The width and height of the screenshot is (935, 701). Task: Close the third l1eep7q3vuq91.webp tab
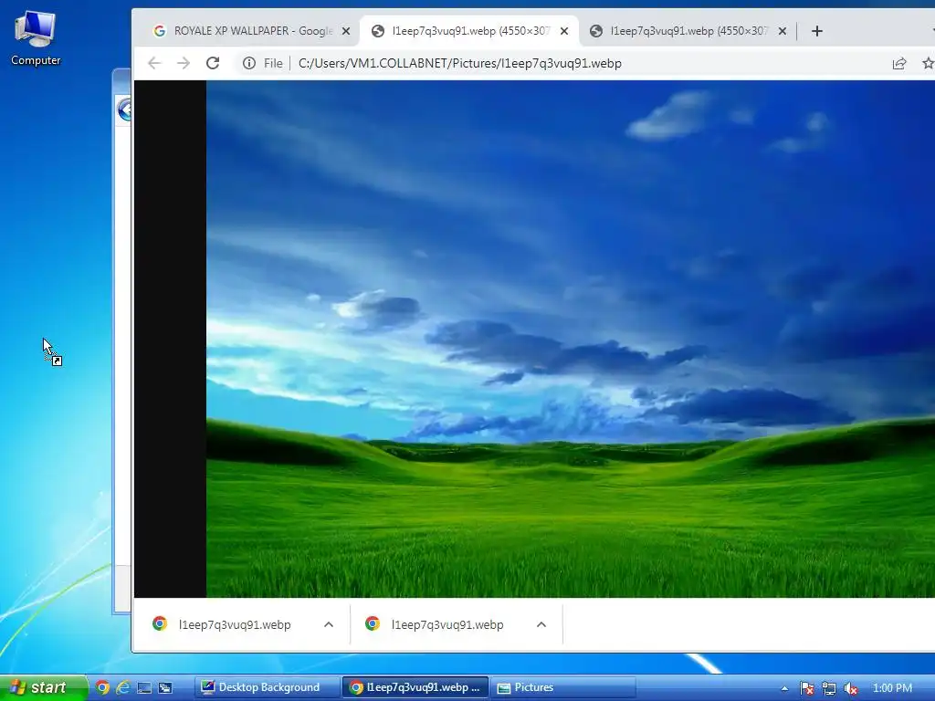pos(783,31)
